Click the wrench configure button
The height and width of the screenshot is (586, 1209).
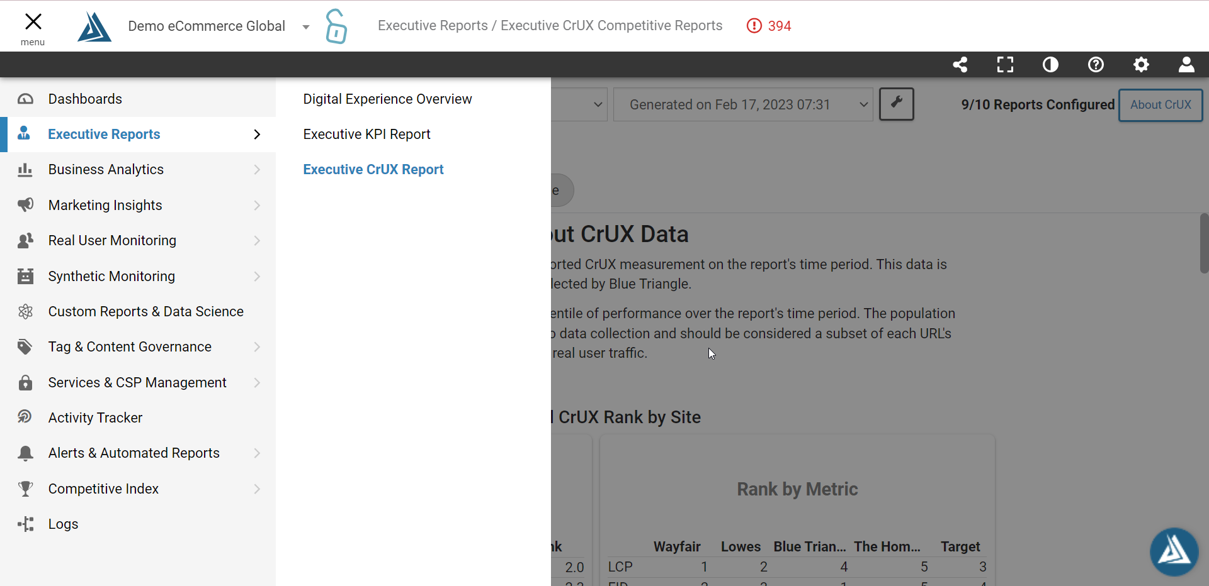(897, 104)
